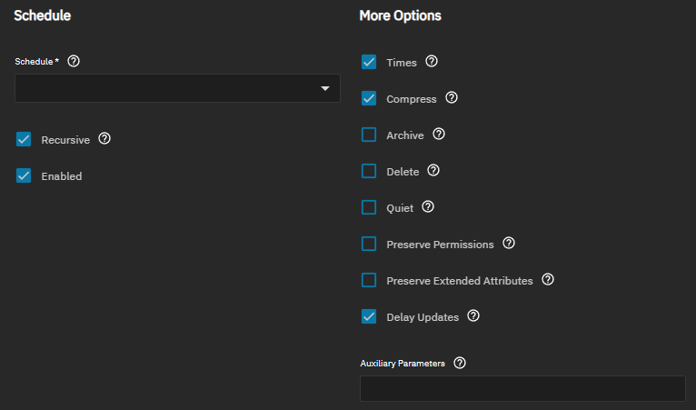Click the Schedule * field label

(37, 61)
